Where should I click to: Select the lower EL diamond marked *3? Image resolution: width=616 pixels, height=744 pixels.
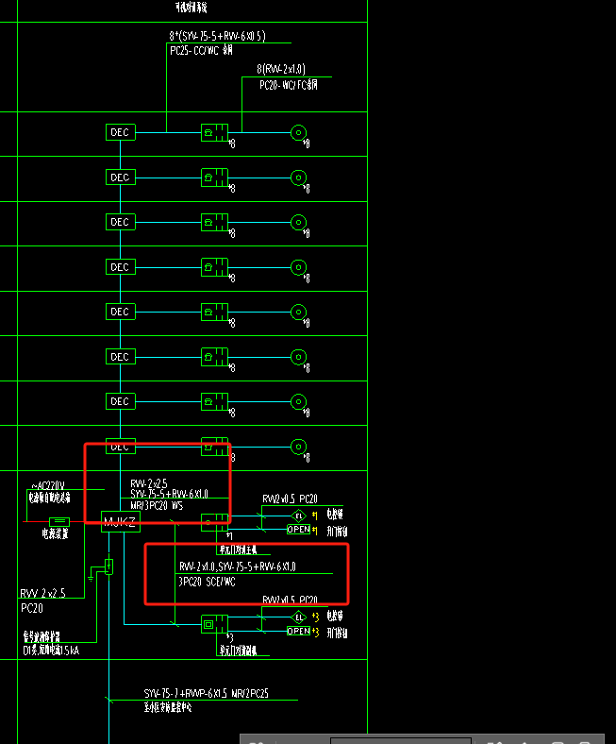point(299,617)
